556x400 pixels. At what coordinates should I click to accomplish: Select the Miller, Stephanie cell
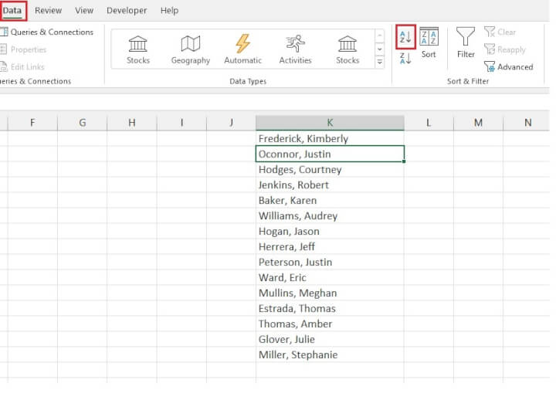pos(330,355)
